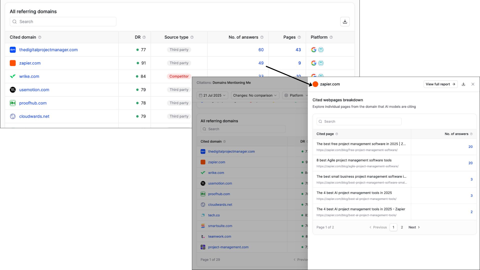Click the No. of answers help icon in top table
The height and width of the screenshot is (270, 480).
(262, 37)
